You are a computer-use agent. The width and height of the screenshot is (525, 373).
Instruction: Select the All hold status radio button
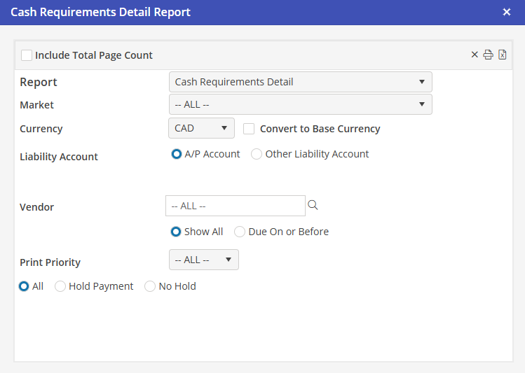tap(25, 286)
